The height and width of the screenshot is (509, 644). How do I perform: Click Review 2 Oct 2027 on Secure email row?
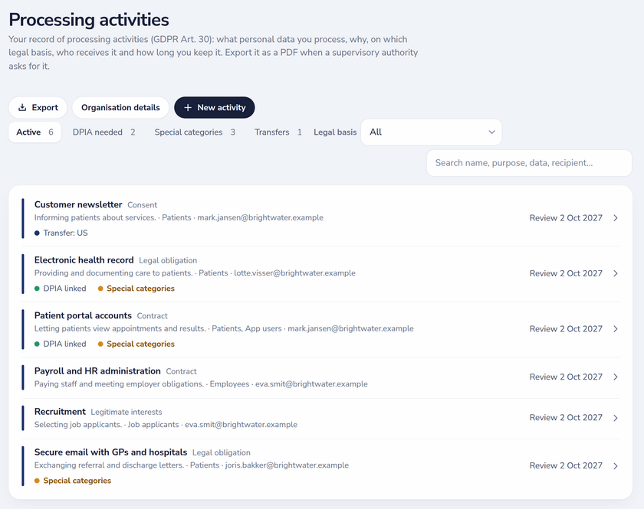[x=566, y=465]
